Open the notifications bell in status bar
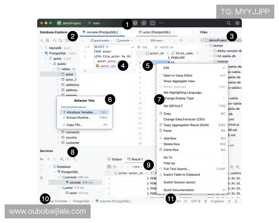Viewport: 279px width, 223px height. [236, 201]
